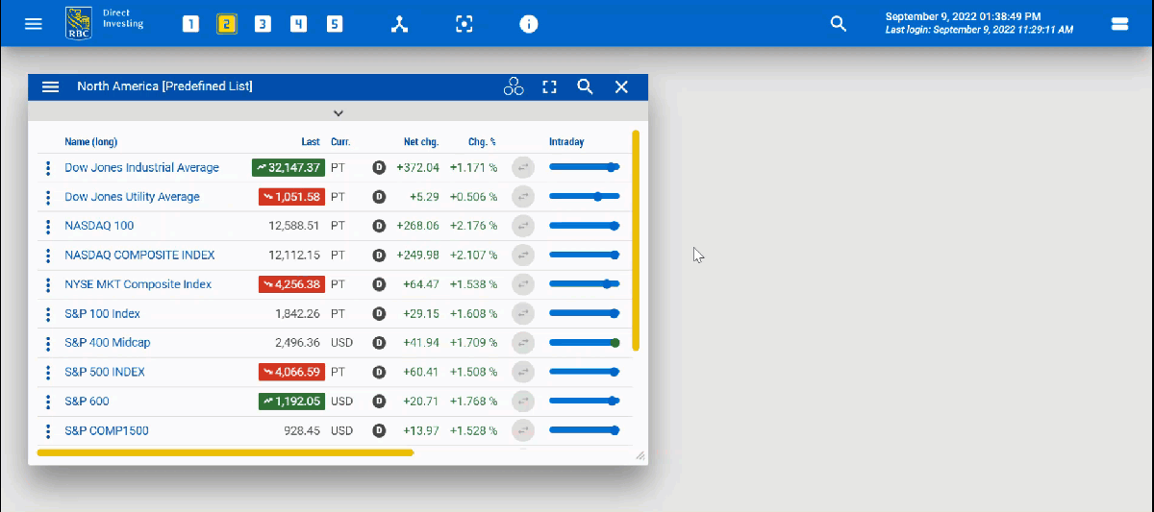The width and height of the screenshot is (1154, 512).
Task: Switch to workspace tab 5
Action: [x=335, y=24]
